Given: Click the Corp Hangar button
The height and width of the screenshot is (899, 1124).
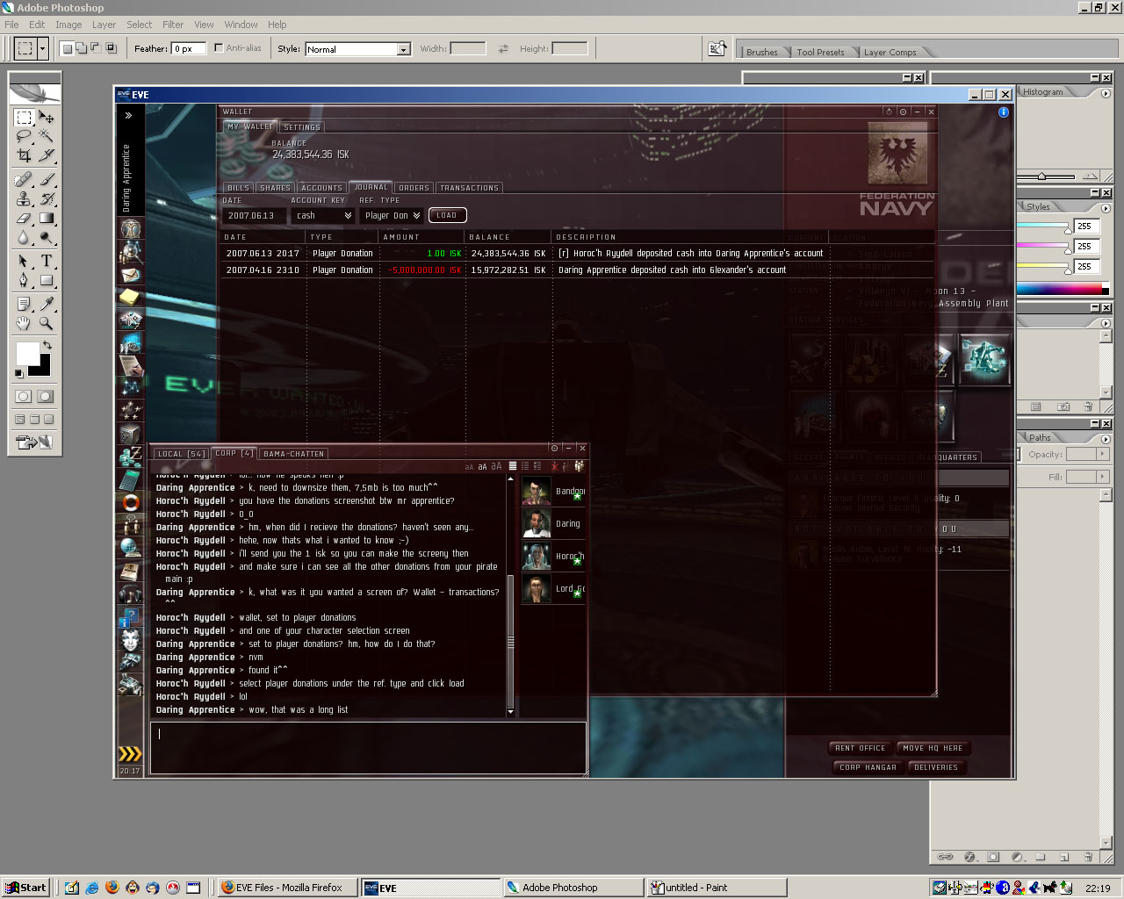Looking at the screenshot, I should (868, 767).
